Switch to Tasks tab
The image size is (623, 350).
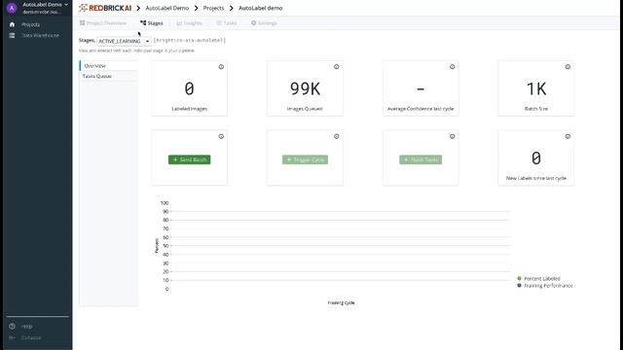pyautogui.click(x=227, y=23)
